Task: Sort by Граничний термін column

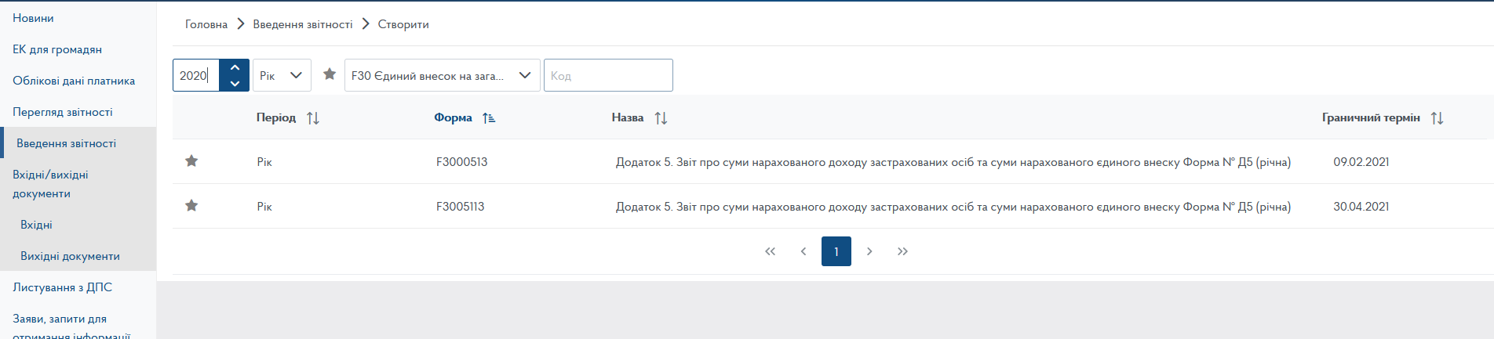Action: [x=1437, y=118]
